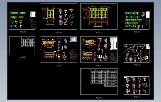Click the A3图纸 label under the many-beam-rows sheet
161x102 pixels.
point(137,32)
